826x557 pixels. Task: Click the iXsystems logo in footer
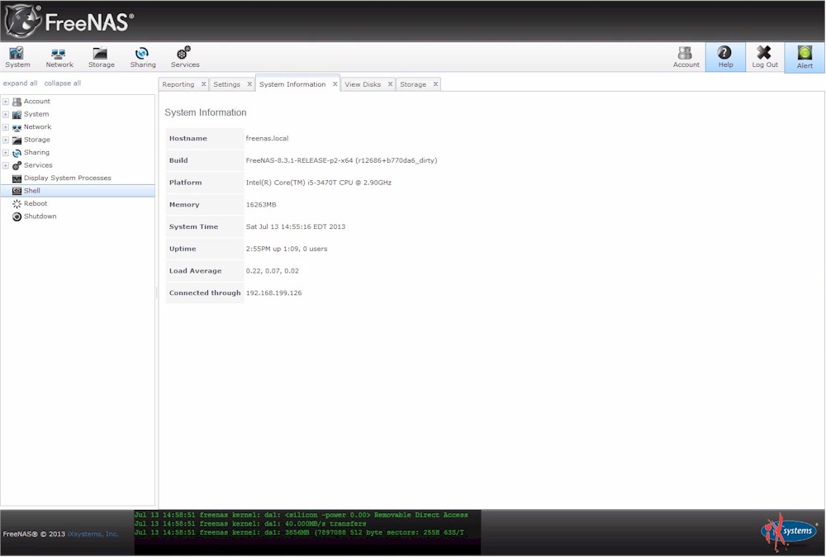click(x=789, y=531)
